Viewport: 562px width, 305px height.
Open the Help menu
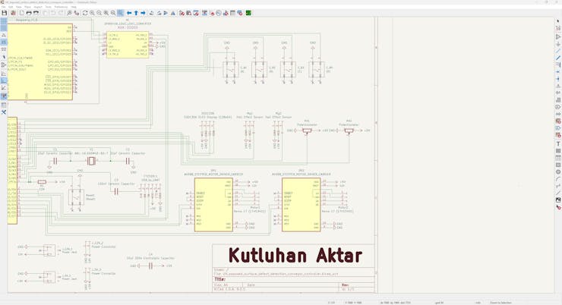[x=74, y=7]
